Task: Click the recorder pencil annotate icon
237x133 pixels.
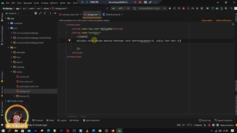Action: 150,2
